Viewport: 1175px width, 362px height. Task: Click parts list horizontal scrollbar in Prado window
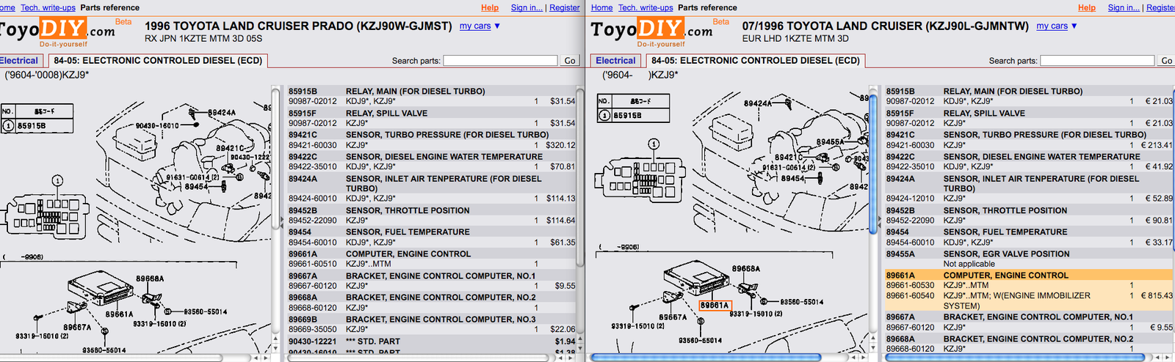417,358
